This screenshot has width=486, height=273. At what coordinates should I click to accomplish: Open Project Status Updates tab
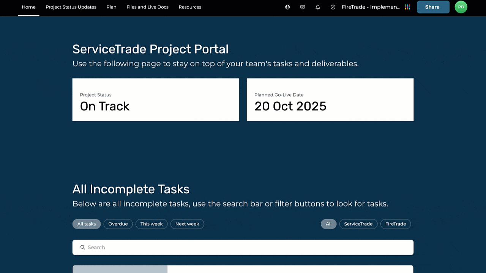[71, 7]
